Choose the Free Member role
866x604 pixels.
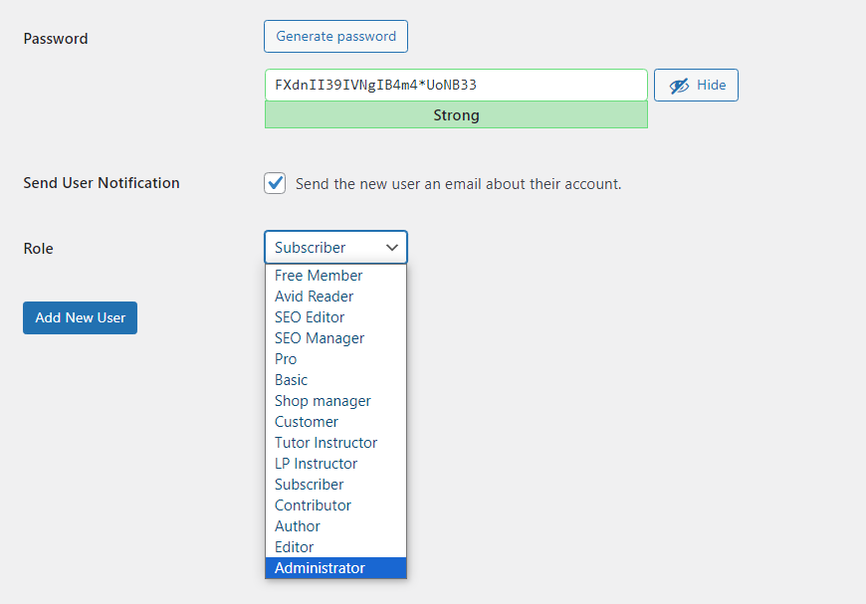pos(319,275)
